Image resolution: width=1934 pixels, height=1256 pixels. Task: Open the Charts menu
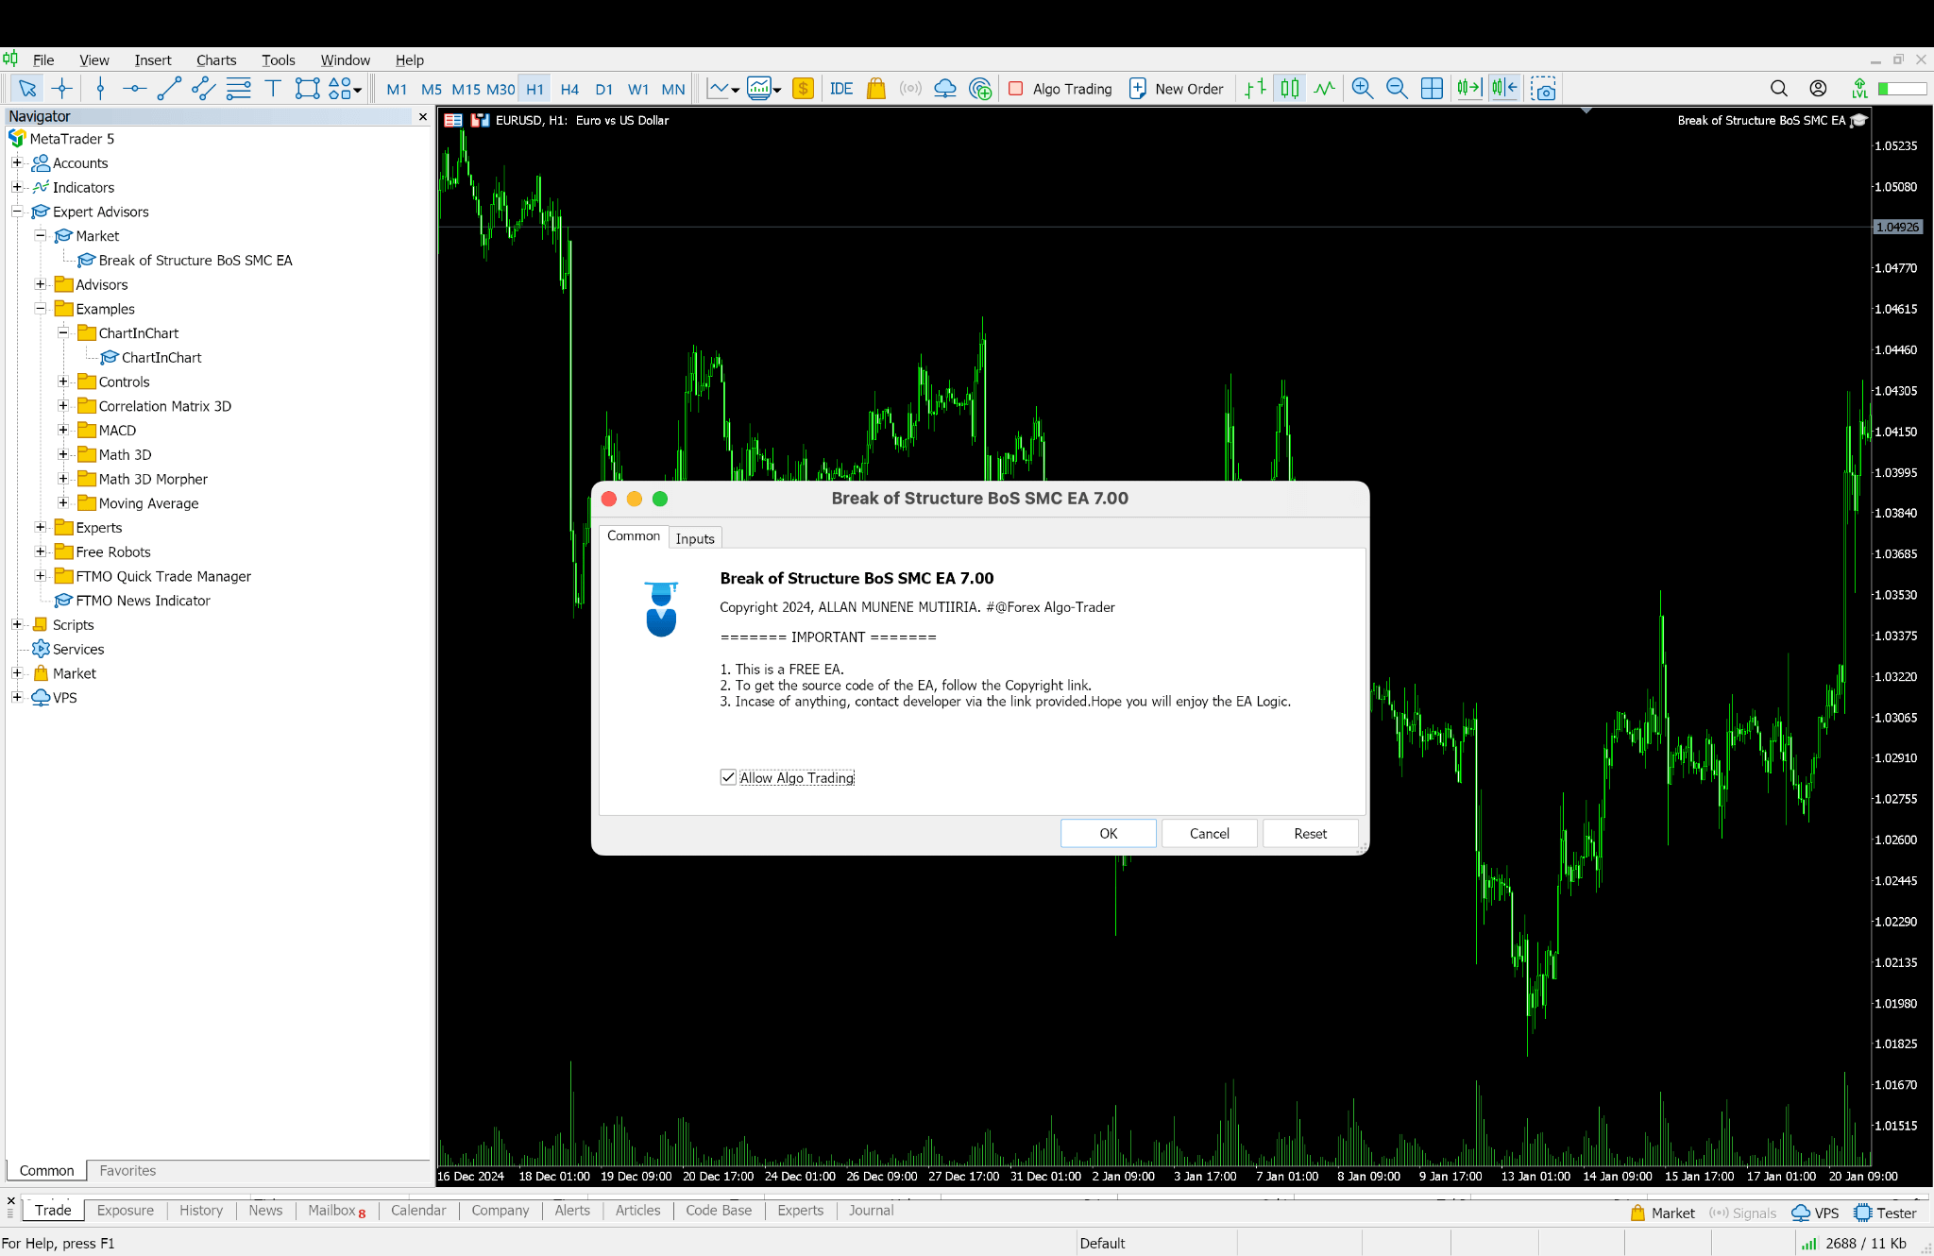tap(216, 59)
